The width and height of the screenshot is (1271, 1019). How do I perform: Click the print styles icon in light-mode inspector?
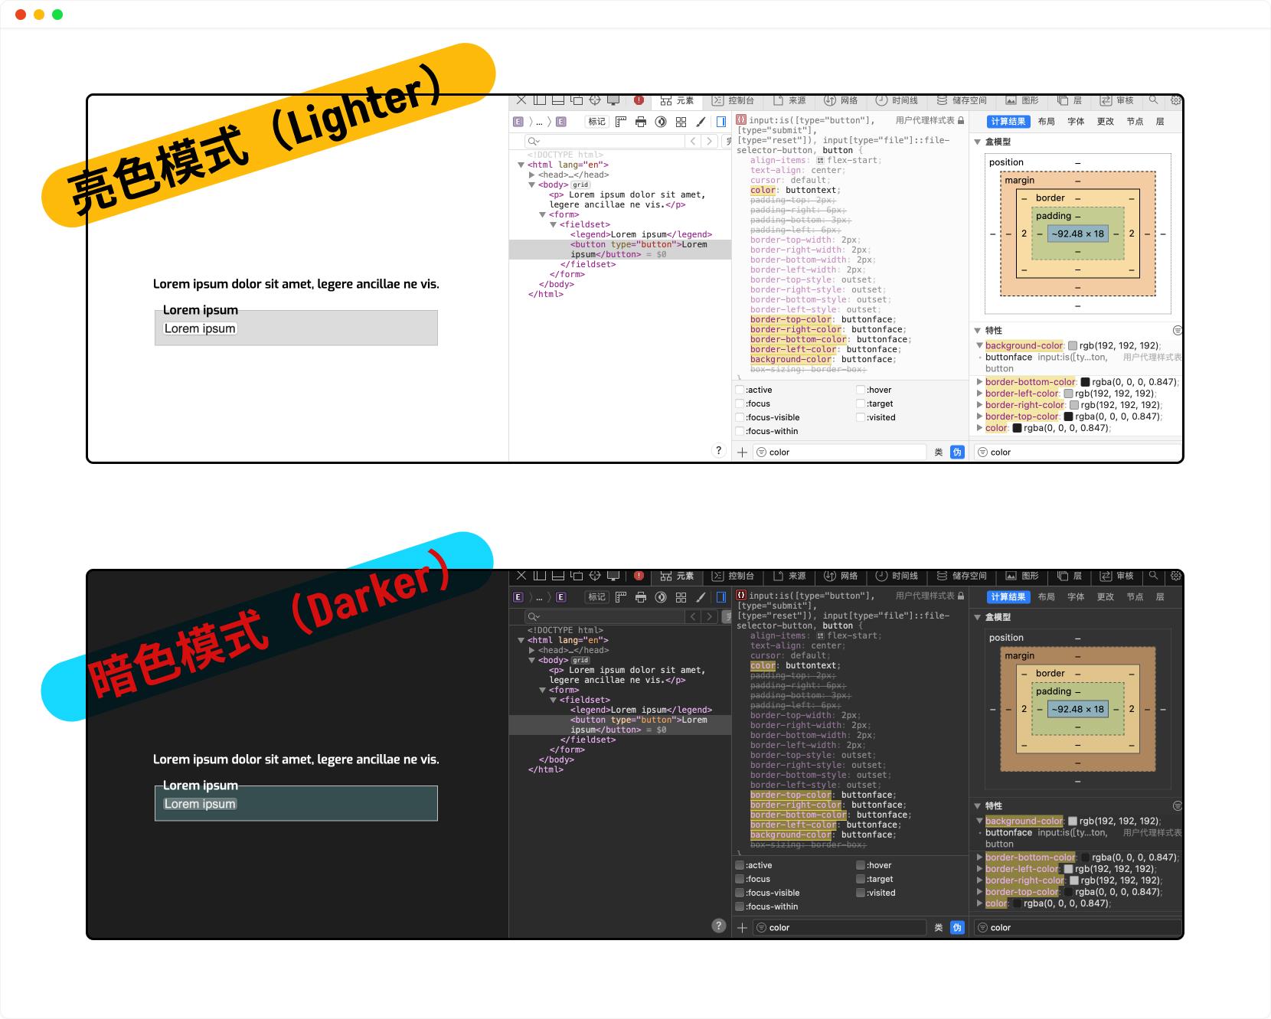coord(641,122)
